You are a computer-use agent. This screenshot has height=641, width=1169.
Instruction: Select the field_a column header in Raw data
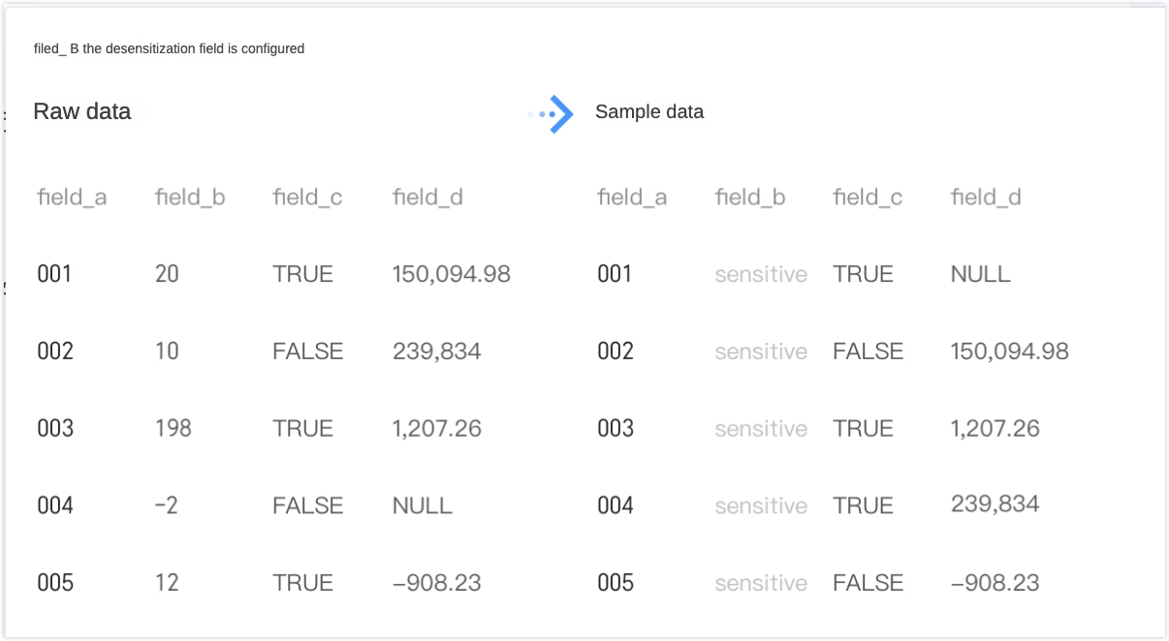pyautogui.click(x=72, y=198)
